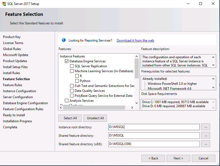Select Feature Configuration Rules step

tap(23, 109)
